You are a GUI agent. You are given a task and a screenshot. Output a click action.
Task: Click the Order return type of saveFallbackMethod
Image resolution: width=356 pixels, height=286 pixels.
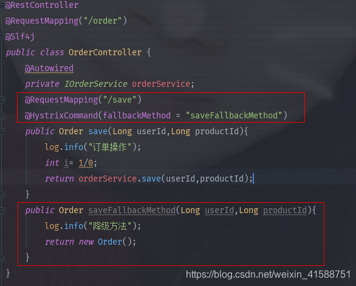[71, 210]
